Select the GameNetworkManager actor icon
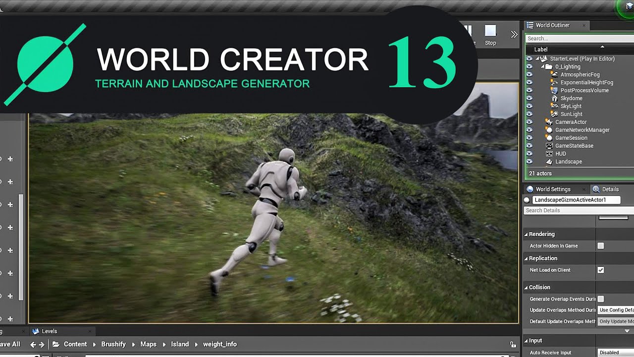The image size is (634, 357). (549, 130)
